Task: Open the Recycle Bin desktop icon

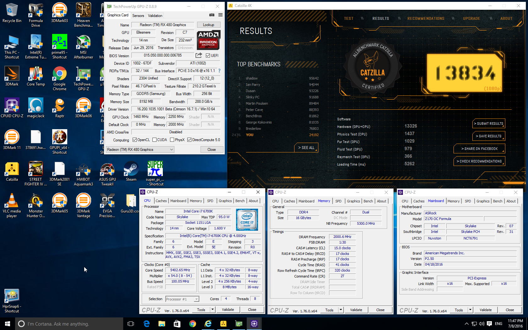Action: (12, 13)
